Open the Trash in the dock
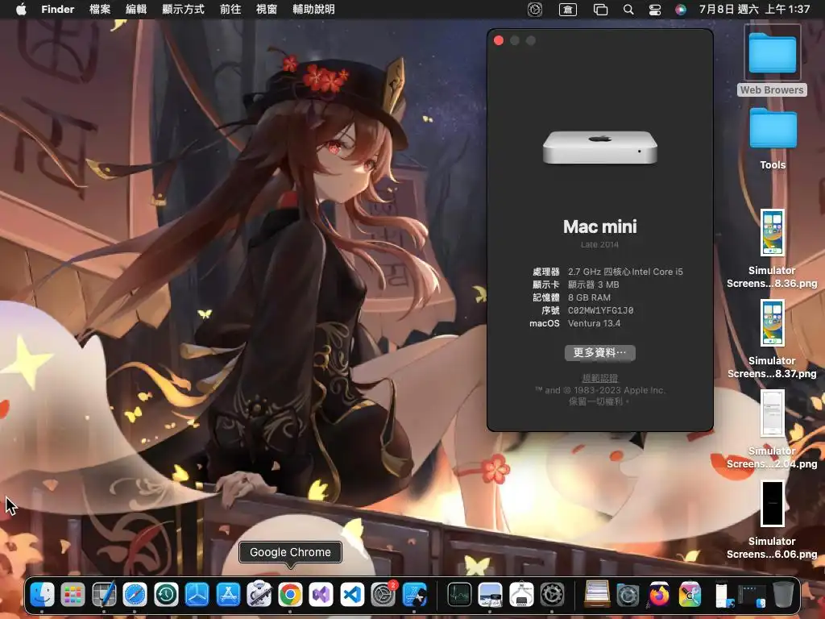 [x=783, y=595]
